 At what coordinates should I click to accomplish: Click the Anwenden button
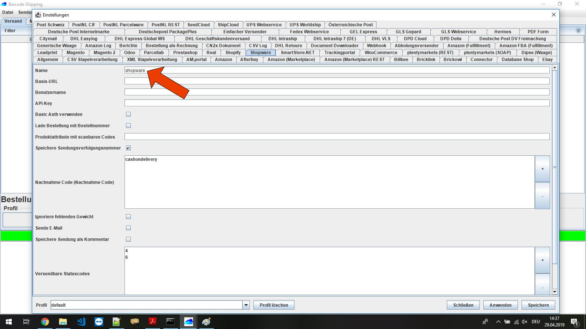(501, 305)
